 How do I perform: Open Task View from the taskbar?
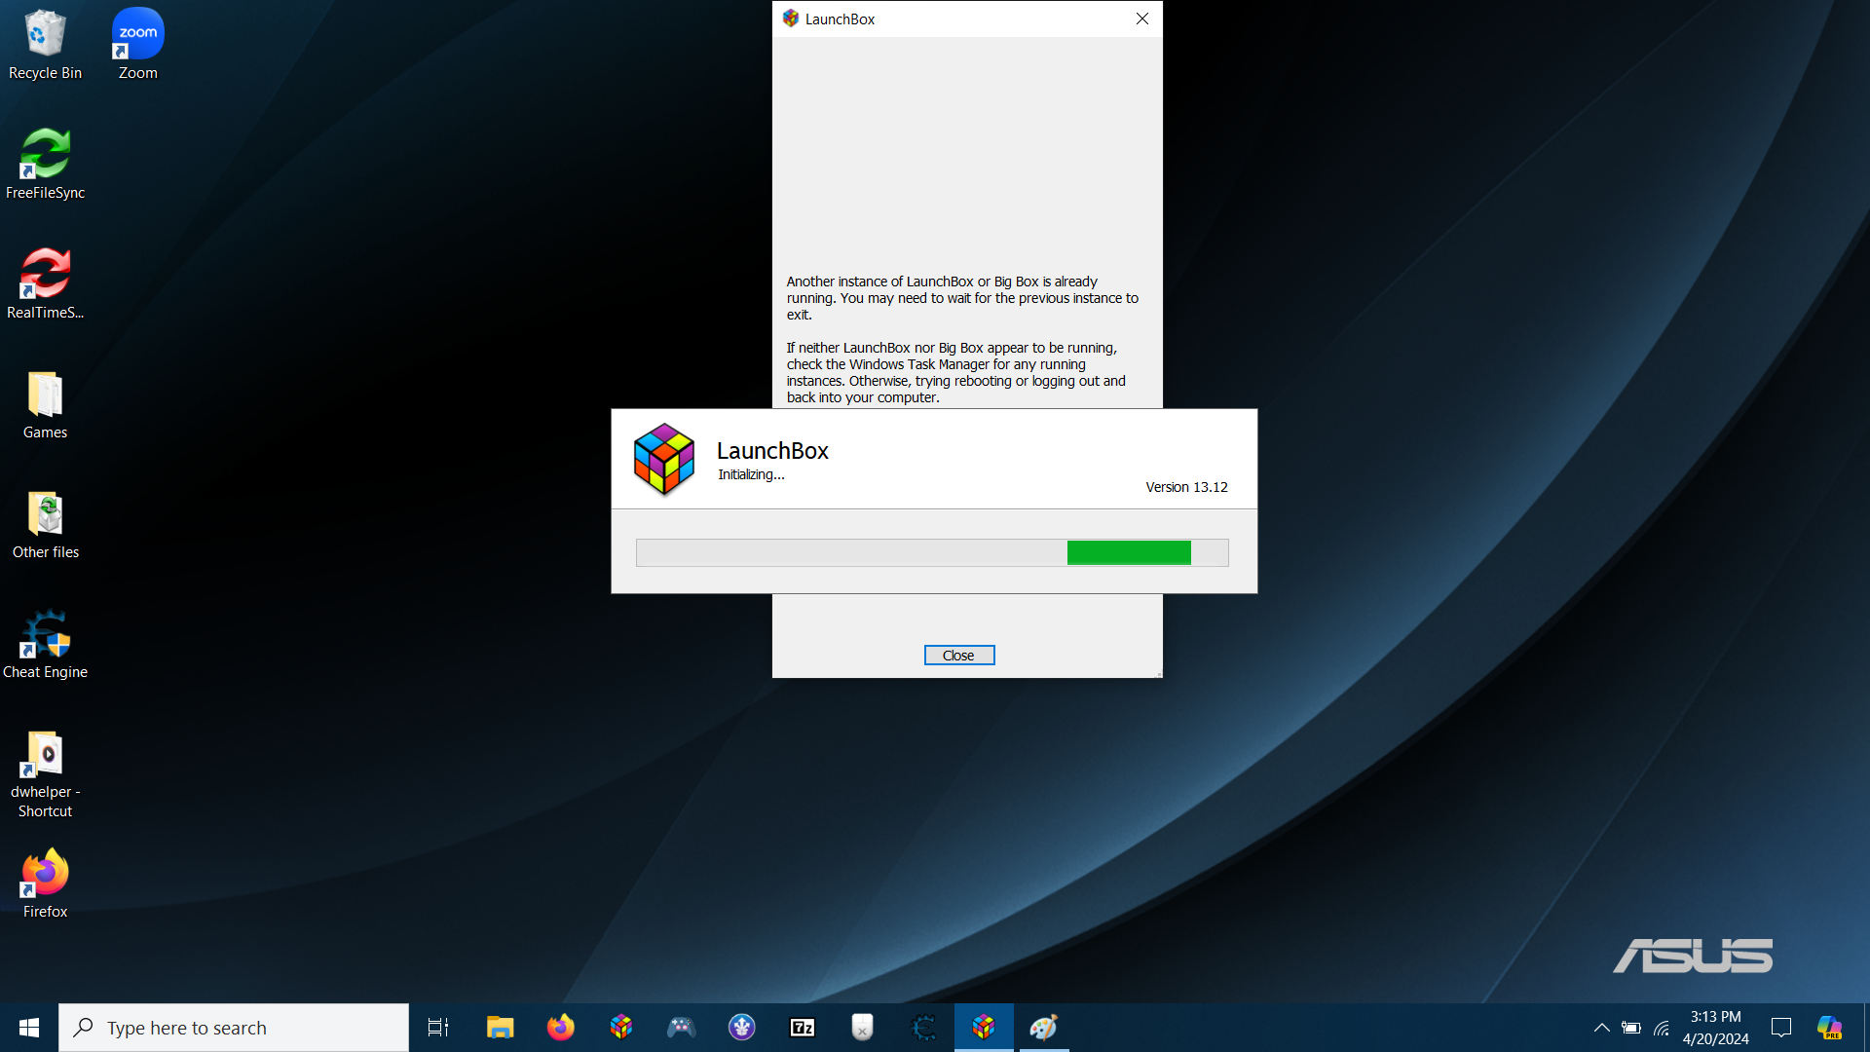438,1028
